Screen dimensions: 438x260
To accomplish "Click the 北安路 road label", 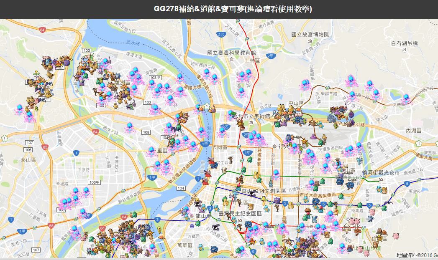I will pyautogui.click(x=266, y=106).
